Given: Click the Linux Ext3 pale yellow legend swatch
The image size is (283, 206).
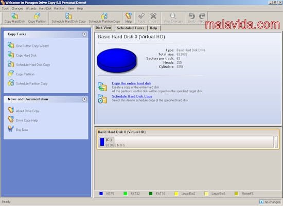Looking at the screenshot, I should pyautogui.click(x=206, y=194).
